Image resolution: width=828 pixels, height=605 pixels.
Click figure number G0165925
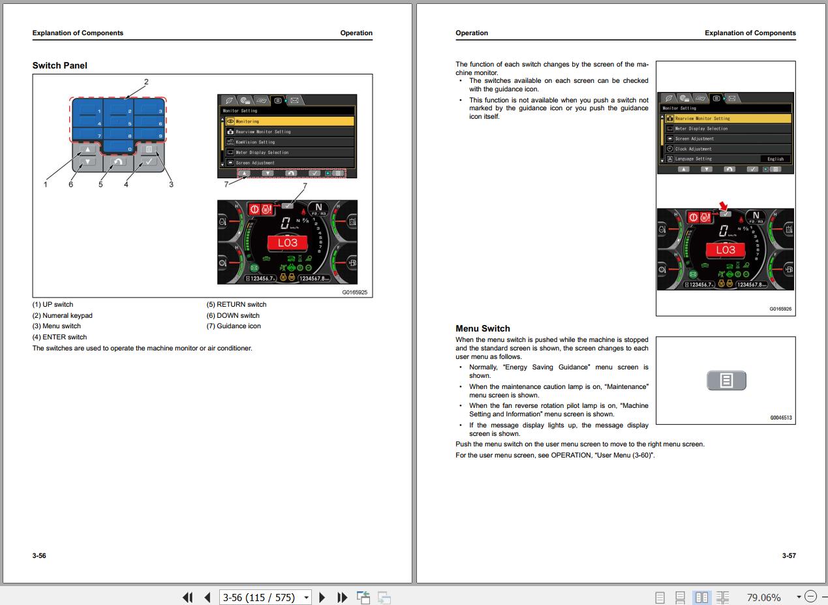pyautogui.click(x=355, y=292)
